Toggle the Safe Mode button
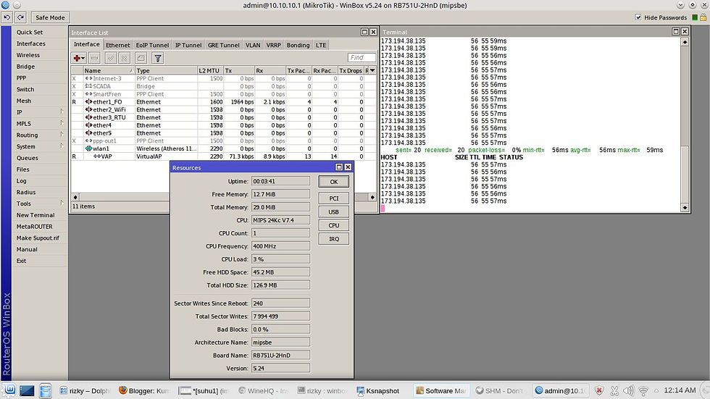710x399 pixels. (50, 17)
